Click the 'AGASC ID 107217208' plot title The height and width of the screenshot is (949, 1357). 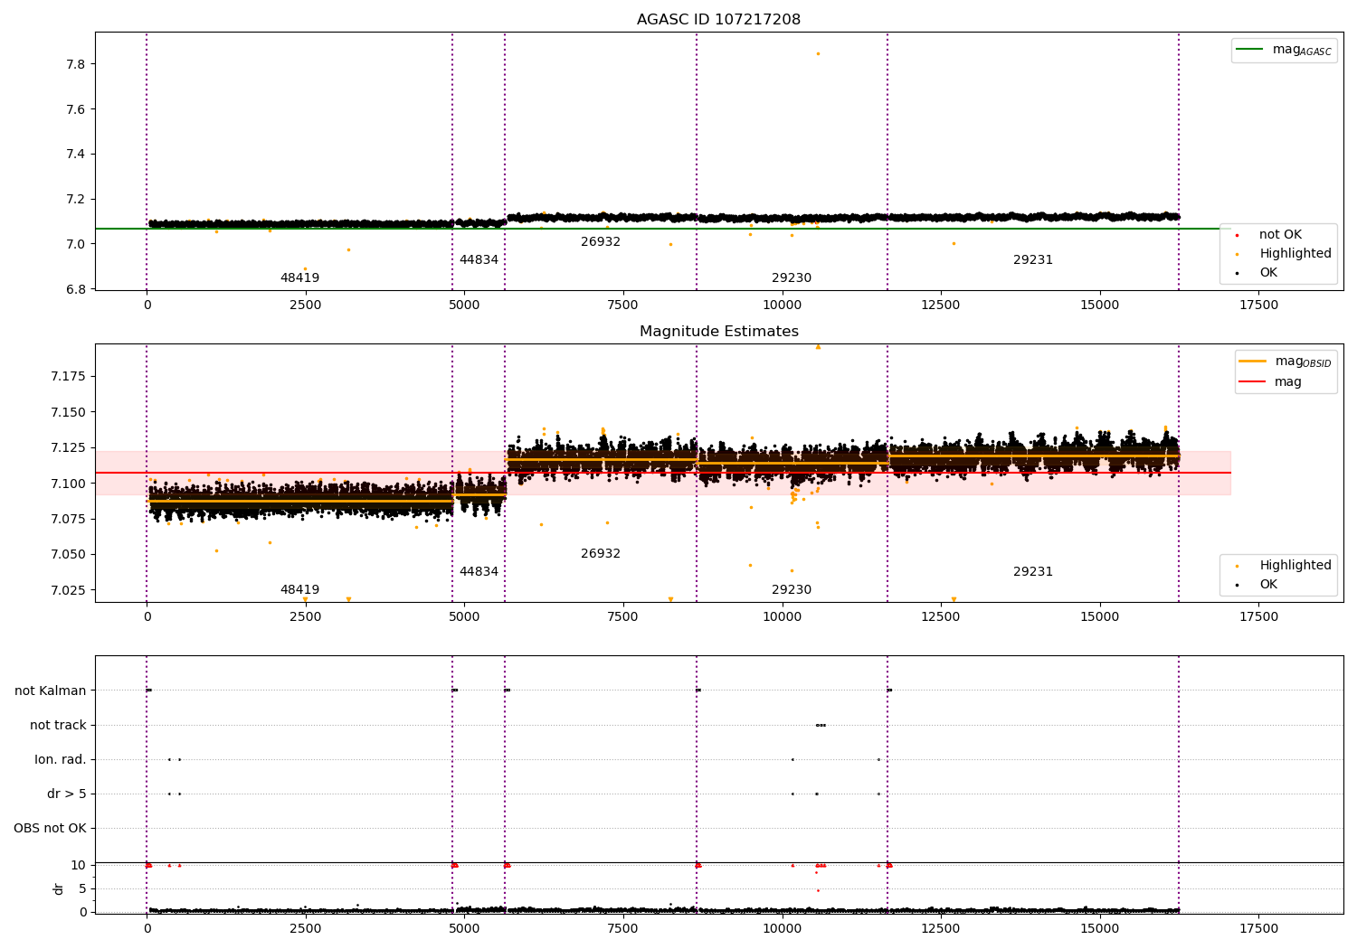click(718, 20)
